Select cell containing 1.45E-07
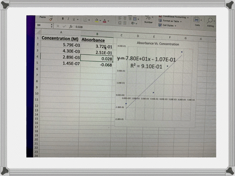 click(x=60, y=63)
